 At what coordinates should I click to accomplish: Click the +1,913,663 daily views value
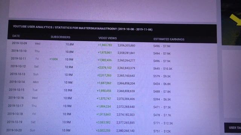(104, 114)
